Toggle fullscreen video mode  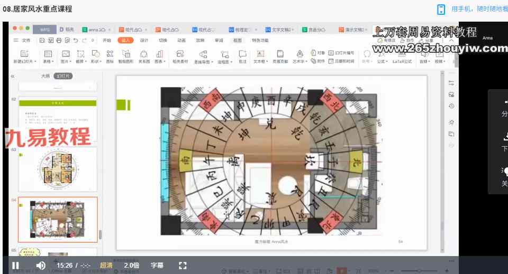[183, 265]
